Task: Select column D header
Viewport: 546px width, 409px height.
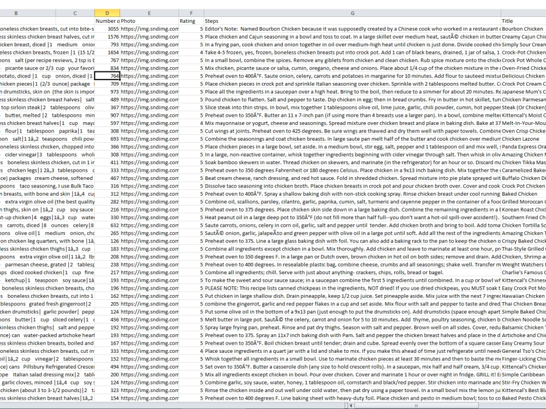Action: tap(107, 13)
